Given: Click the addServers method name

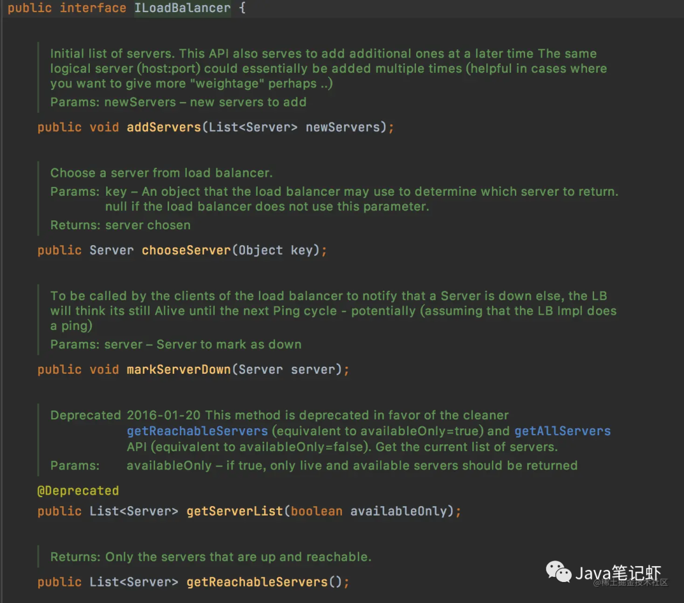Looking at the screenshot, I should pos(163,127).
